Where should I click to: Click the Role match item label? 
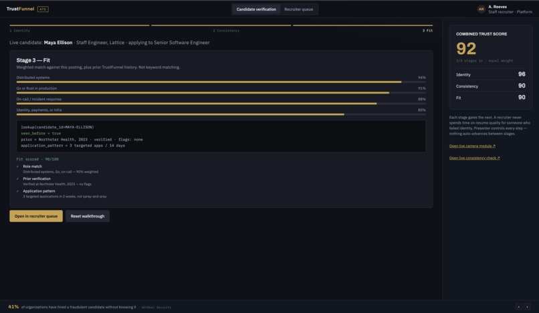[x=32, y=167]
